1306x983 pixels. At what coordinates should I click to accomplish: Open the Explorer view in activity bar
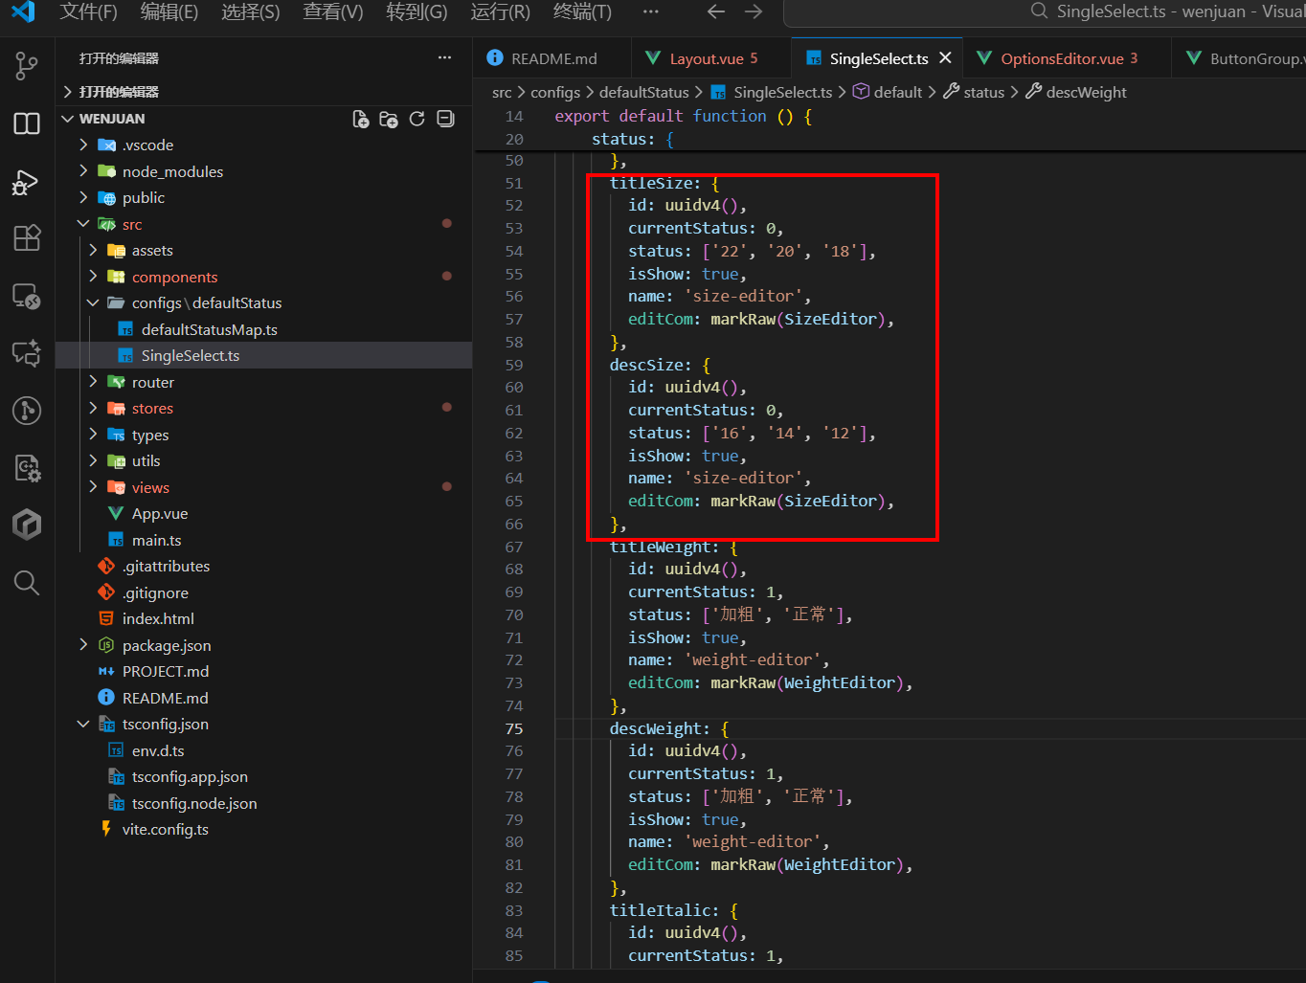26,123
